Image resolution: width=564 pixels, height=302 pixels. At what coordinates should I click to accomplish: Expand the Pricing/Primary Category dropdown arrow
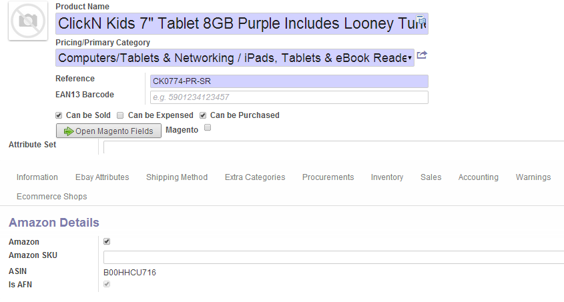[410, 58]
